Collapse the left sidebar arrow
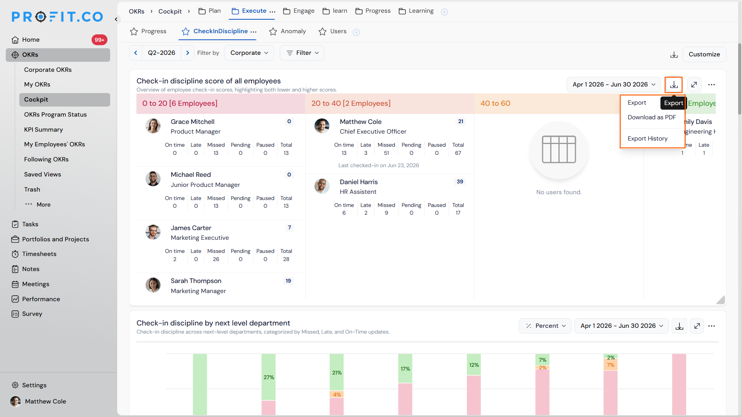The height and width of the screenshot is (417, 742). click(x=116, y=19)
